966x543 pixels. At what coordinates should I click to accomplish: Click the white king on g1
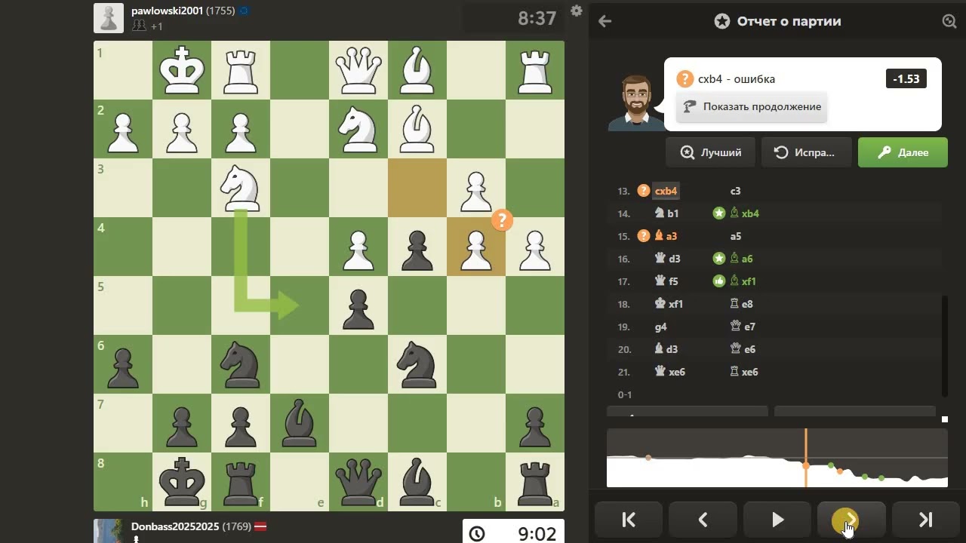(x=182, y=70)
